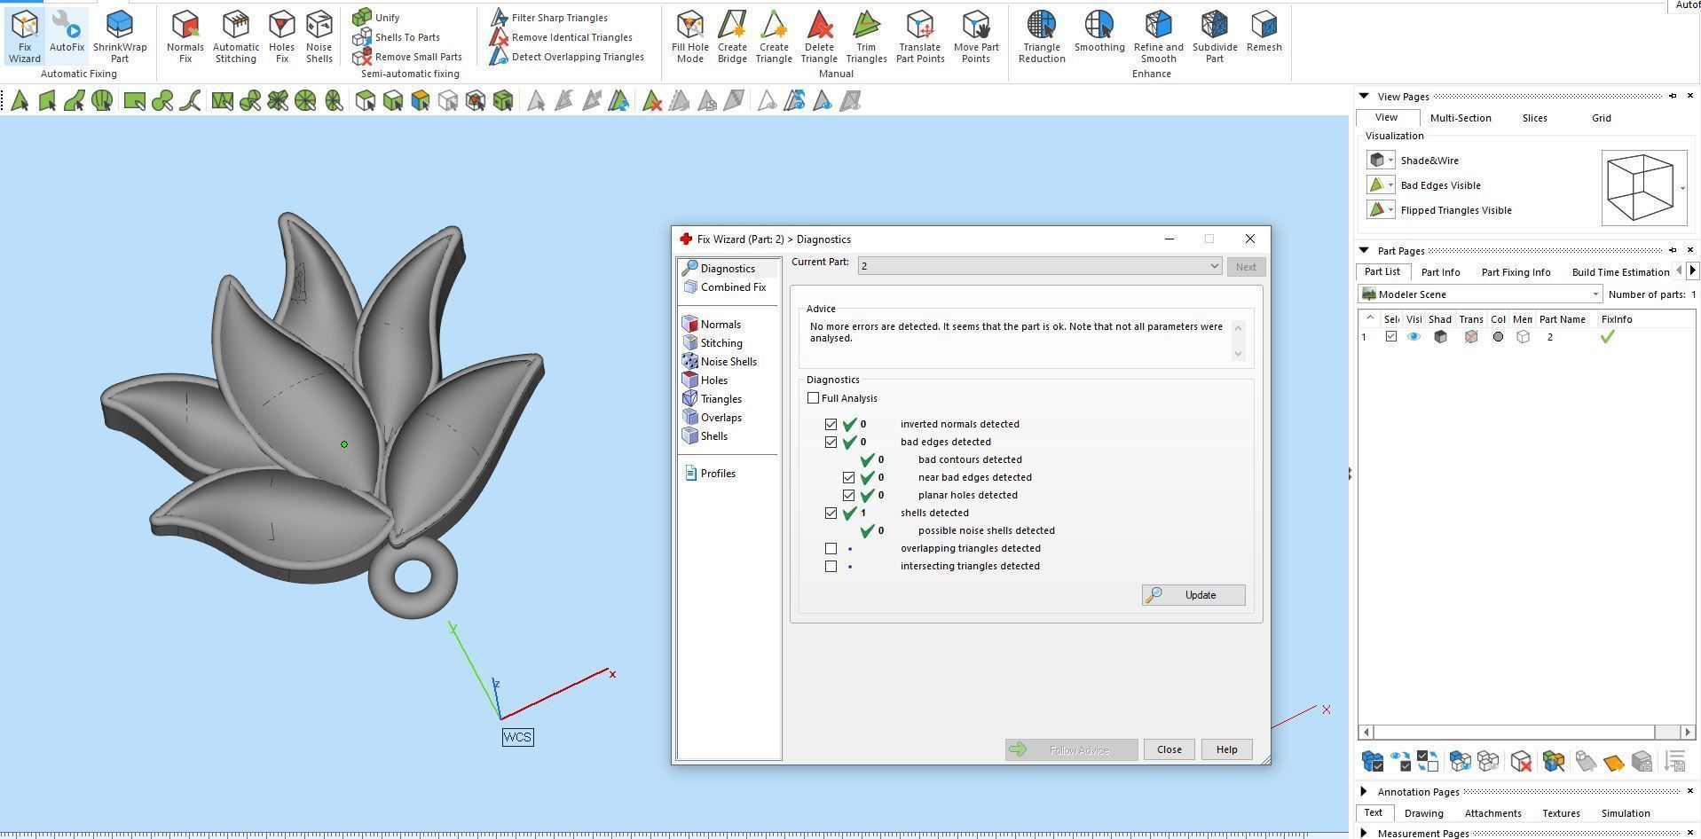The image size is (1701, 839).
Task: Apply Holes Fix
Action: pyautogui.click(x=282, y=36)
